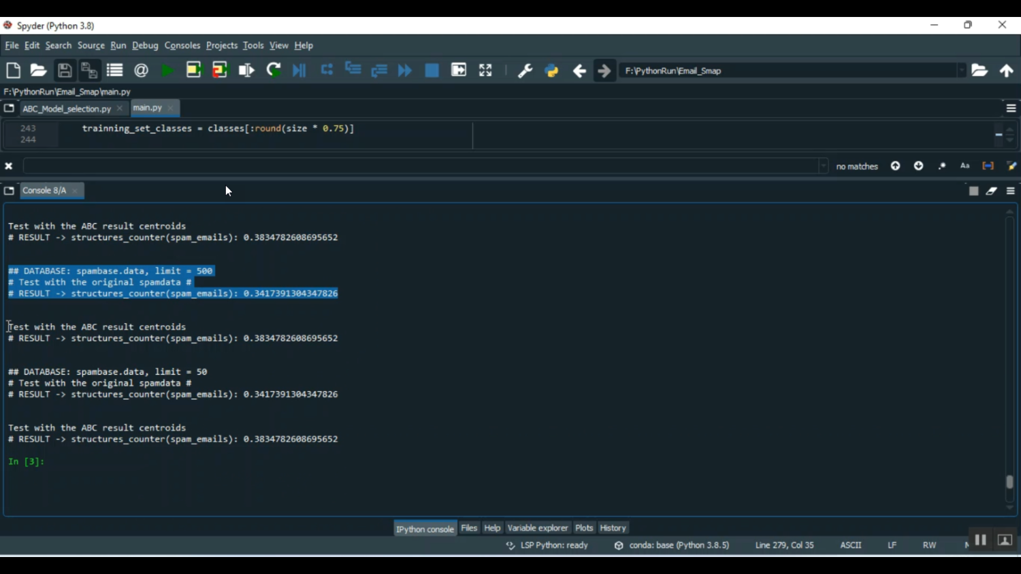This screenshot has width=1021, height=574.
Task: Click the green Run file button
Action: tap(167, 71)
